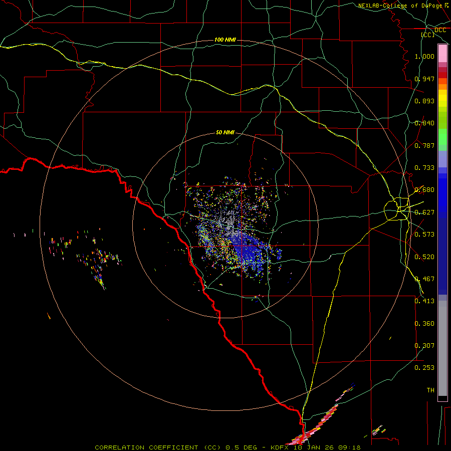
Task: Click the [CC] legend unit label
Action: [428, 35]
